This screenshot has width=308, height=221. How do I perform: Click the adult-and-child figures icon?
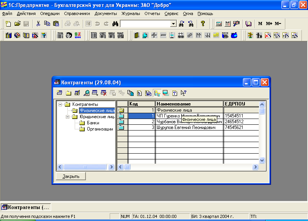point(259,35)
